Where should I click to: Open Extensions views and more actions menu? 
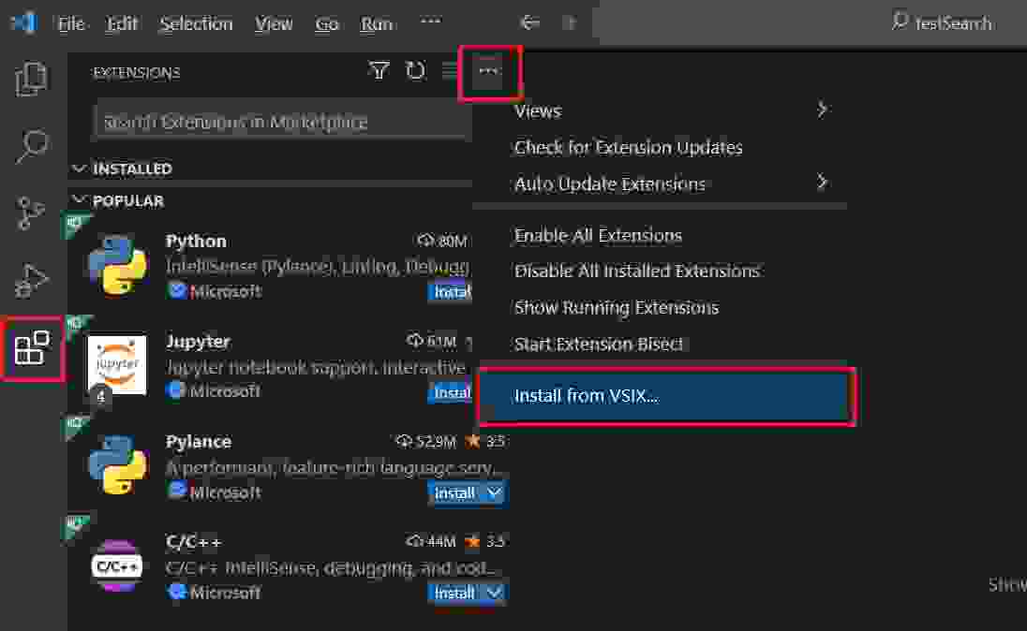point(488,71)
